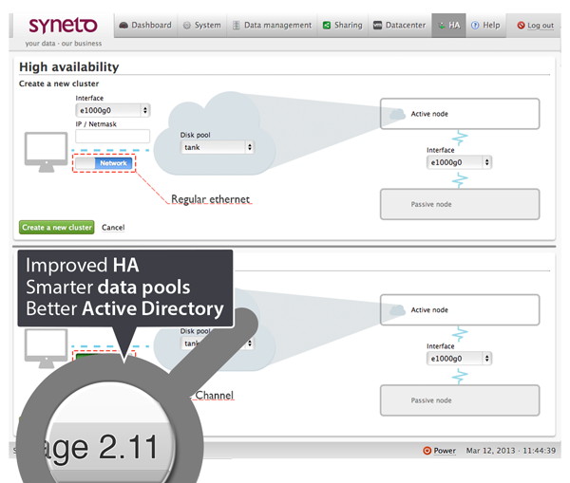Screen dimensions: 570x483
Task: Click the Synetos logo
Action: click(x=63, y=26)
